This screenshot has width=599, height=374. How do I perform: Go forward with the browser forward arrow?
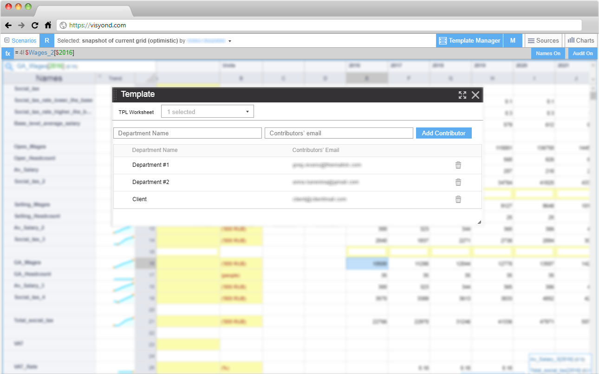(x=21, y=25)
